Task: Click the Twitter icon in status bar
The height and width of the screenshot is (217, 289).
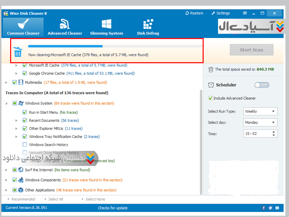Action: [271, 208]
